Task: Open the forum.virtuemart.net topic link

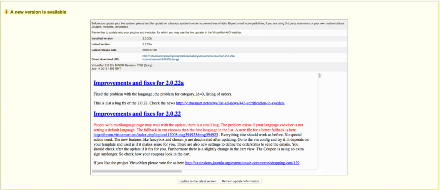Action: click(x=156, y=134)
